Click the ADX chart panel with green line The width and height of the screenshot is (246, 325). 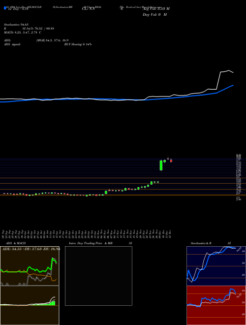pyautogui.click(x=30, y=266)
